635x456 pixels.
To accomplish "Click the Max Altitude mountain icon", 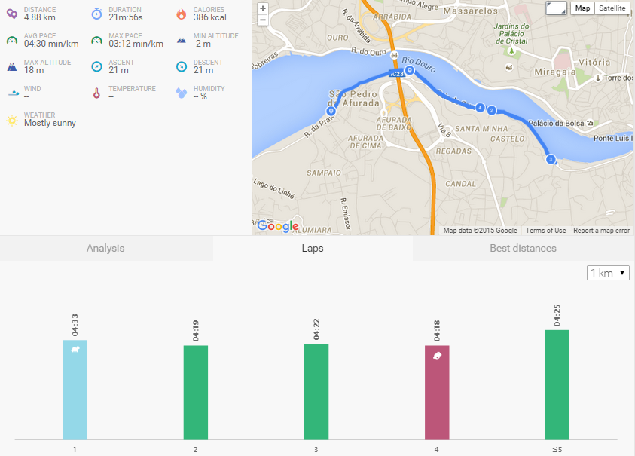I will [12, 66].
